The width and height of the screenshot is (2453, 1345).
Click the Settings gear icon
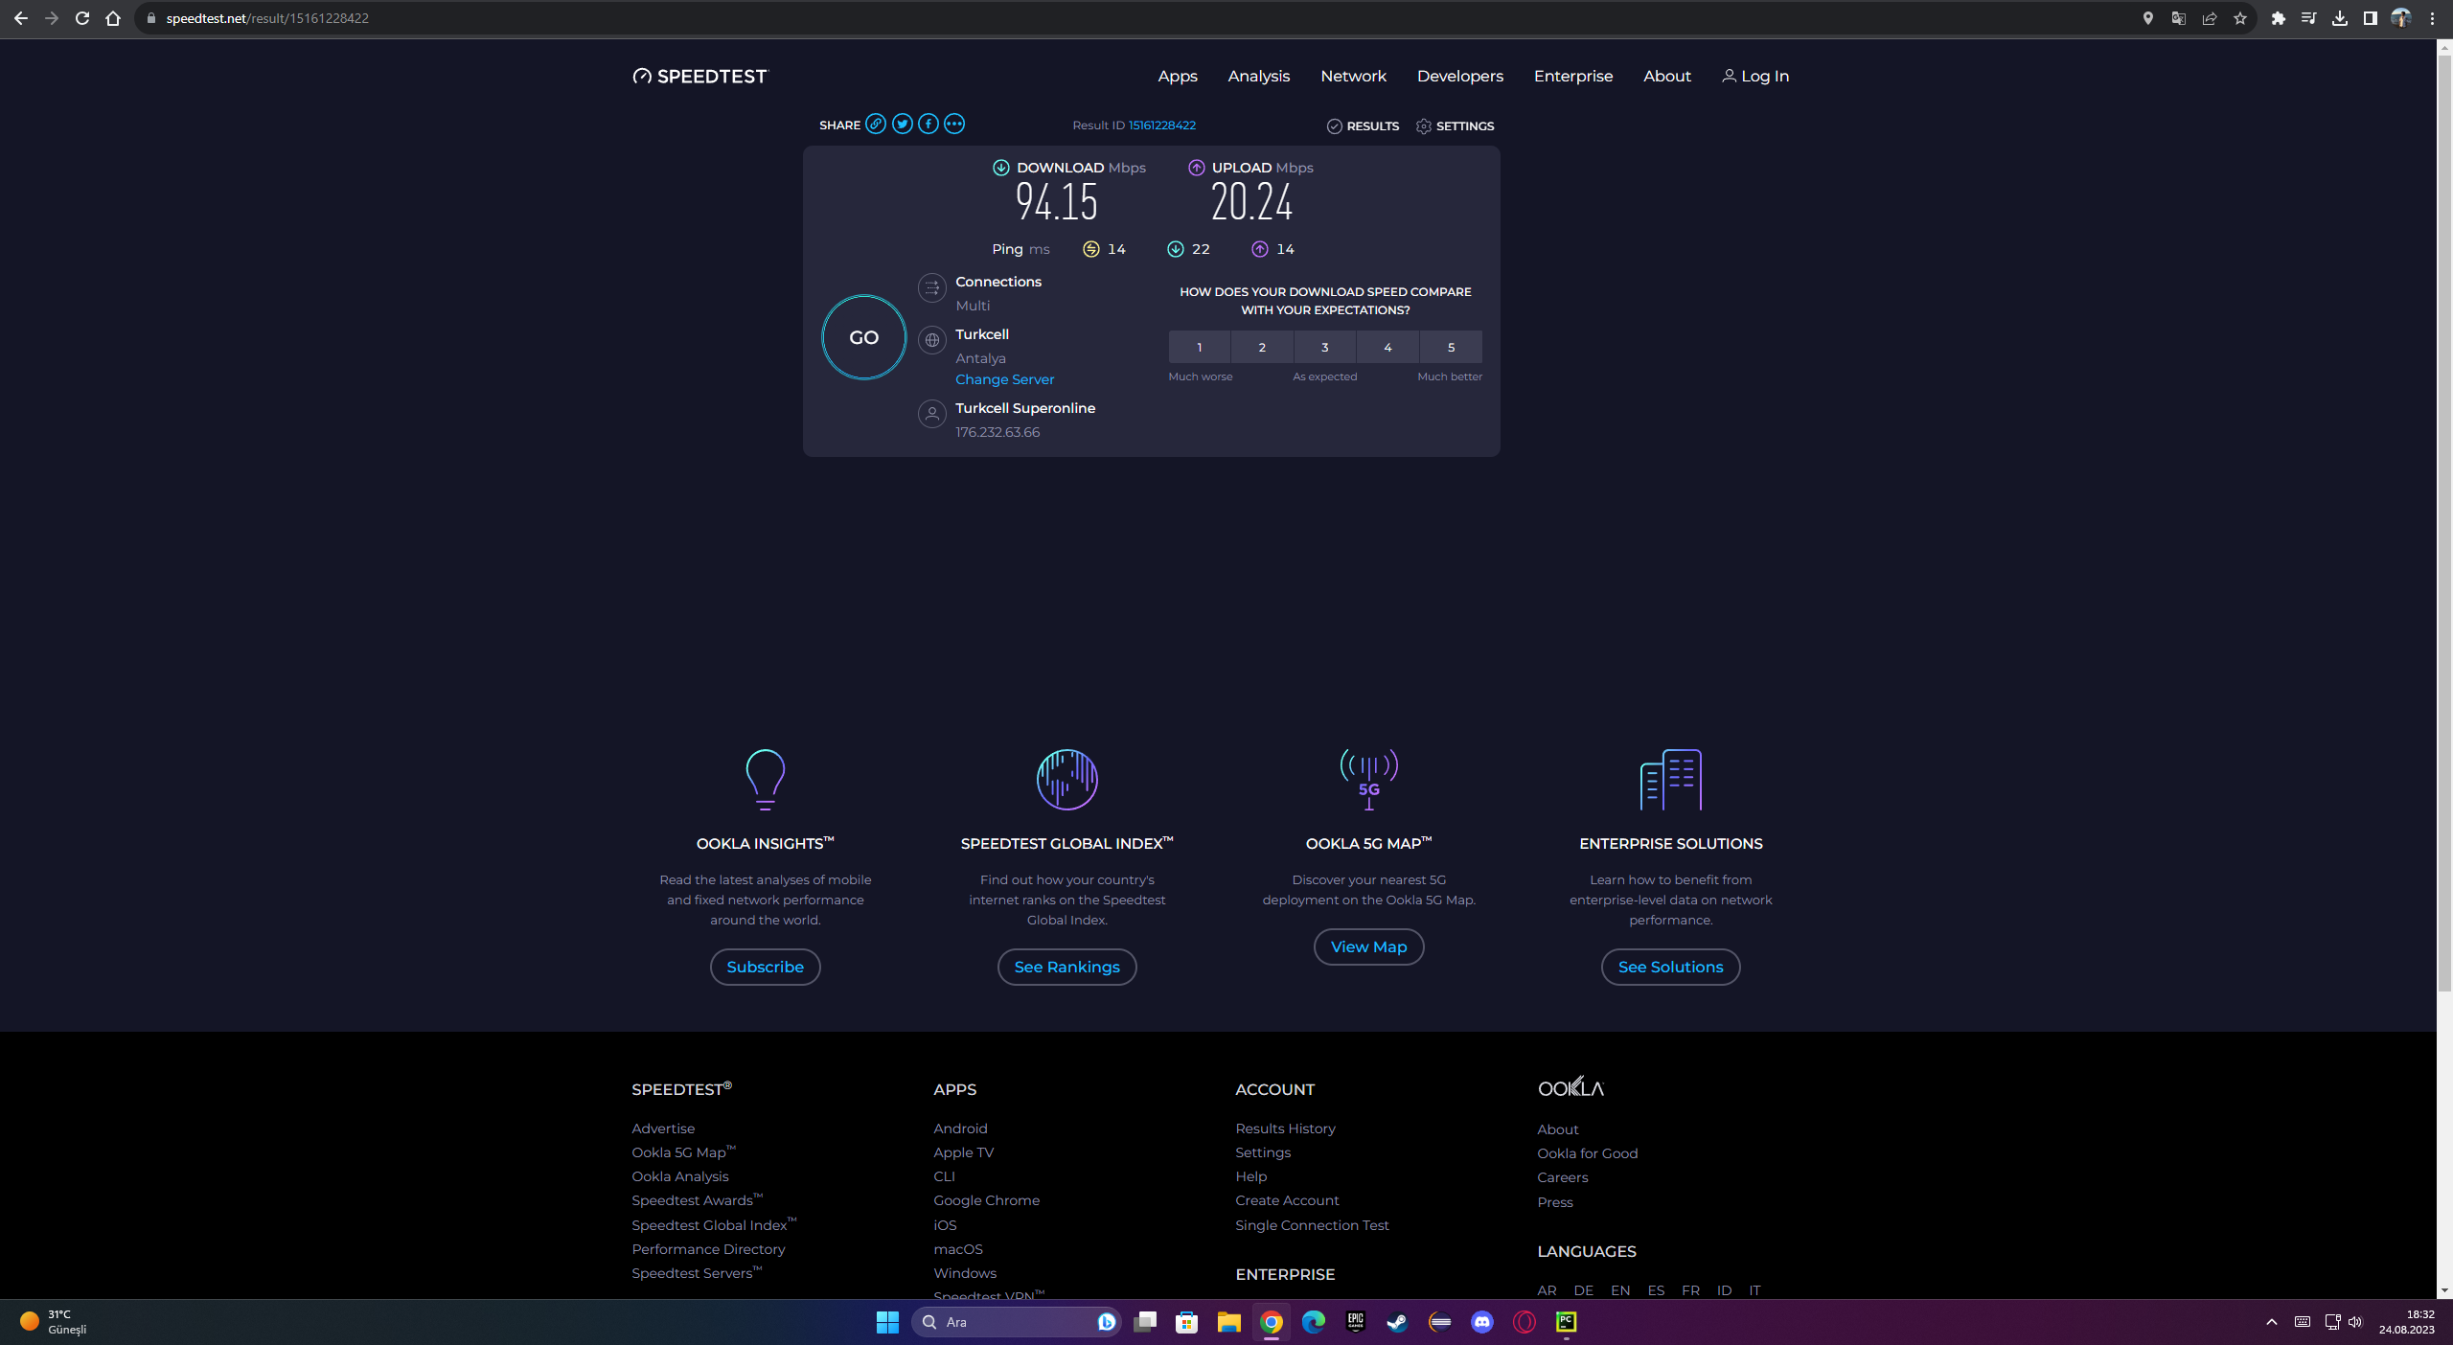pos(1424,126)
